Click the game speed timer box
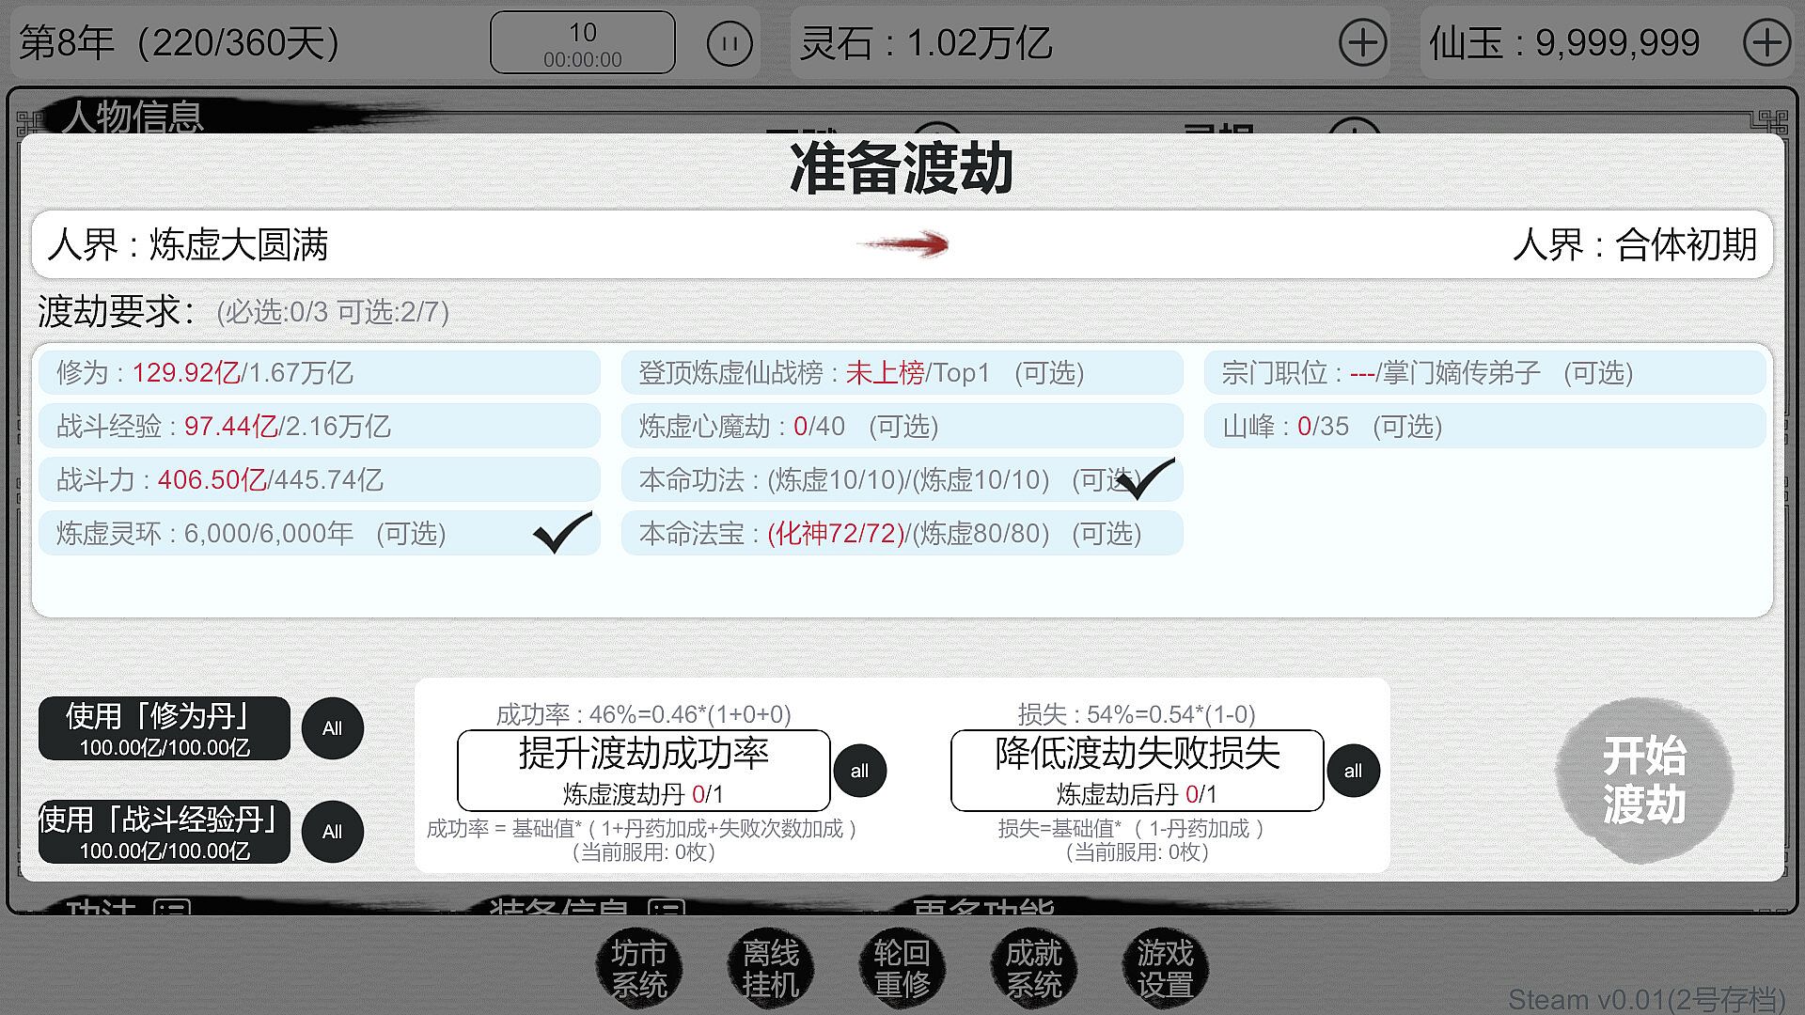The height and width of the screenshot is (1015, 1805). tap(582, 43)
